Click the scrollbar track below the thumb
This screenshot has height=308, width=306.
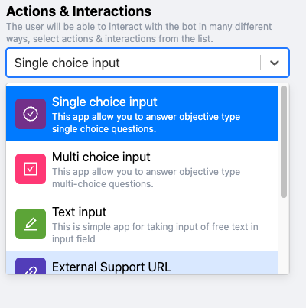284,236
